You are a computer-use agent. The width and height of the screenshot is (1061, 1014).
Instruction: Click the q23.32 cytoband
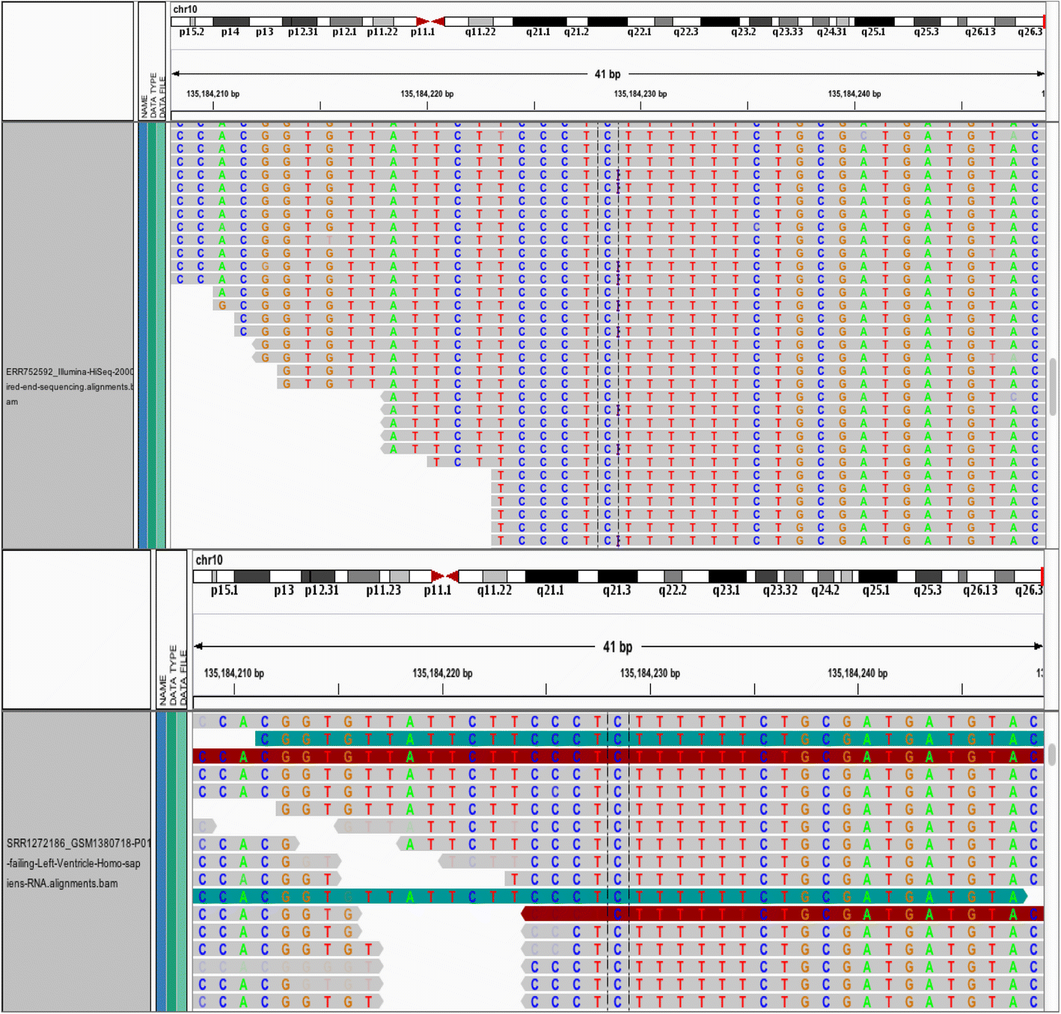(x=780, y=590)
